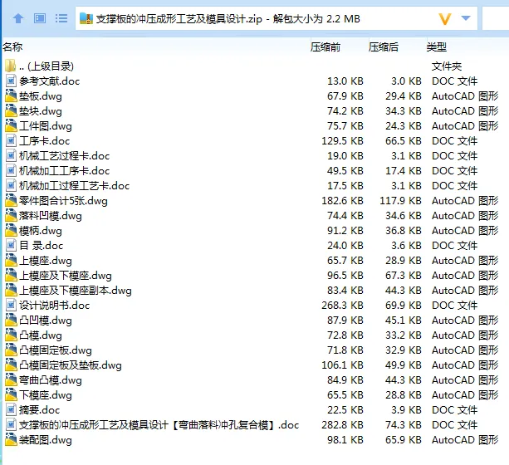Image resolution: width=509 pixels, height=465 pixels.
Task: Sort by 名称 column header
Action: point(12,46)
